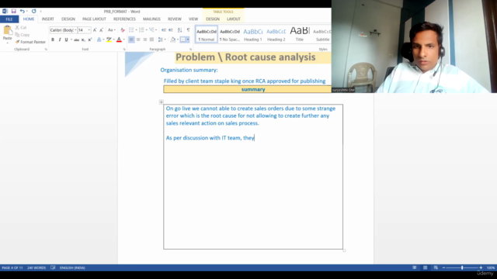Redo the last action
The image size is (497, 279).
(33, 11)
